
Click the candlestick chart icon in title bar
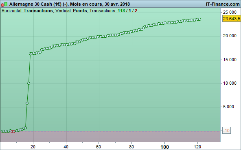tap(4, 4)
